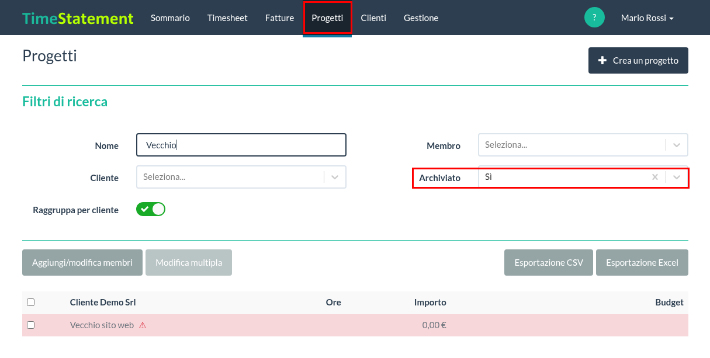Navigate to Clienti
This screenshot has width=710, height=358.
[373, 18]
